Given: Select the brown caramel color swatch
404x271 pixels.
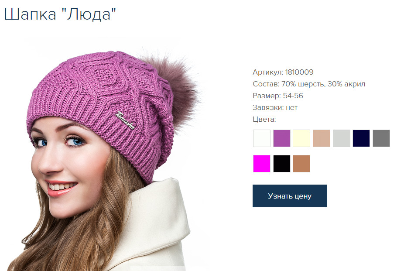Looking at the screenshot, I should [301, 164].
